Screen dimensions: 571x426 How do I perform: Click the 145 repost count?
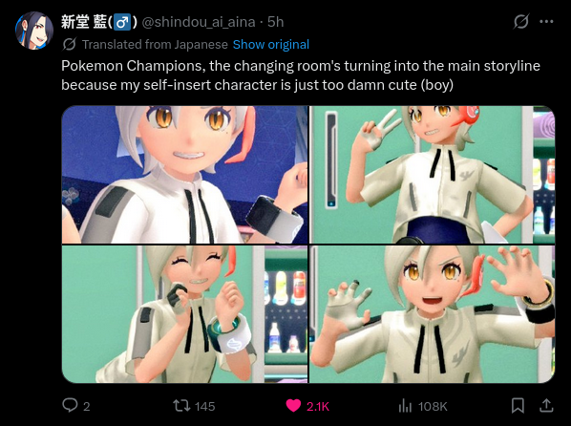click(x=205, y=406)
